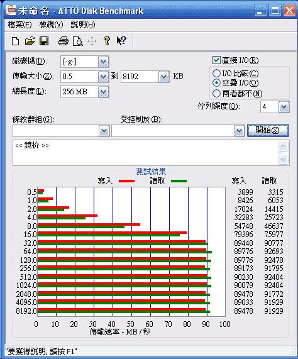Image resolution: width=298 pixels, height=359 pixels.
Task: Open the 檔案(F) menu
Action: (19, 25)
